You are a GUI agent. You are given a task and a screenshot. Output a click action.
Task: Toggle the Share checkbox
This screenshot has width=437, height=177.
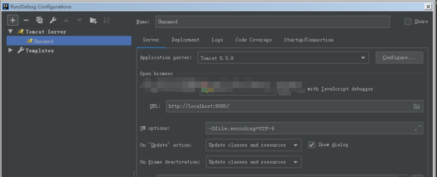408,22
